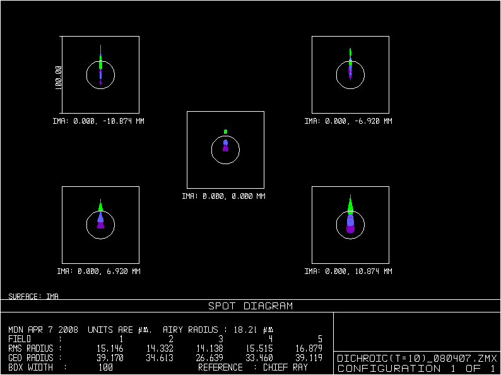Screen dimensions: 501x375
Task: Click the purple spot in the center plot
Action: tap(226, 148)
